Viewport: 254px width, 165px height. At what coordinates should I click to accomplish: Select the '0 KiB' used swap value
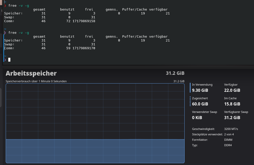click(x=197, y=118)
